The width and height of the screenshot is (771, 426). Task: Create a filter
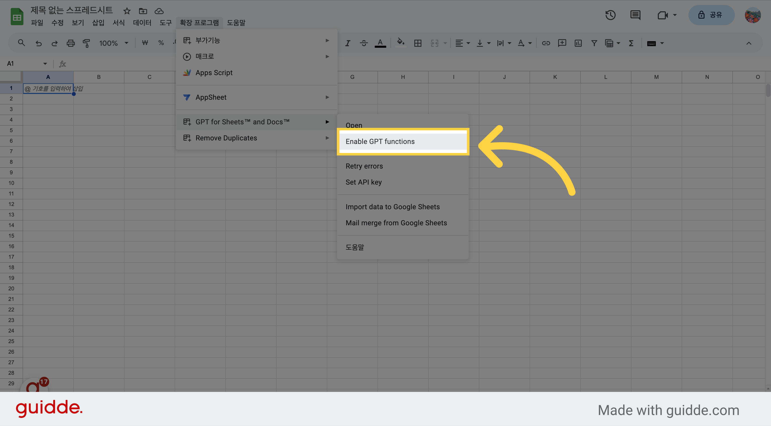tap(594, 43)
